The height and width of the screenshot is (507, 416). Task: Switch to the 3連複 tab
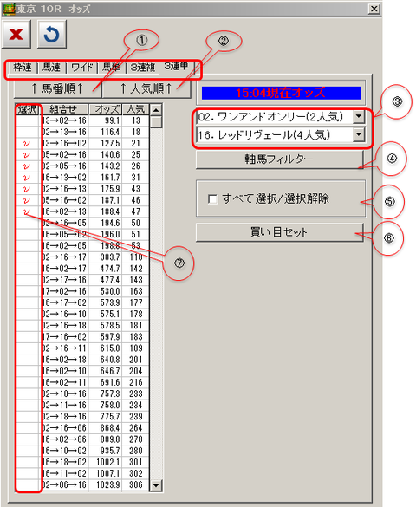point(142,68)
